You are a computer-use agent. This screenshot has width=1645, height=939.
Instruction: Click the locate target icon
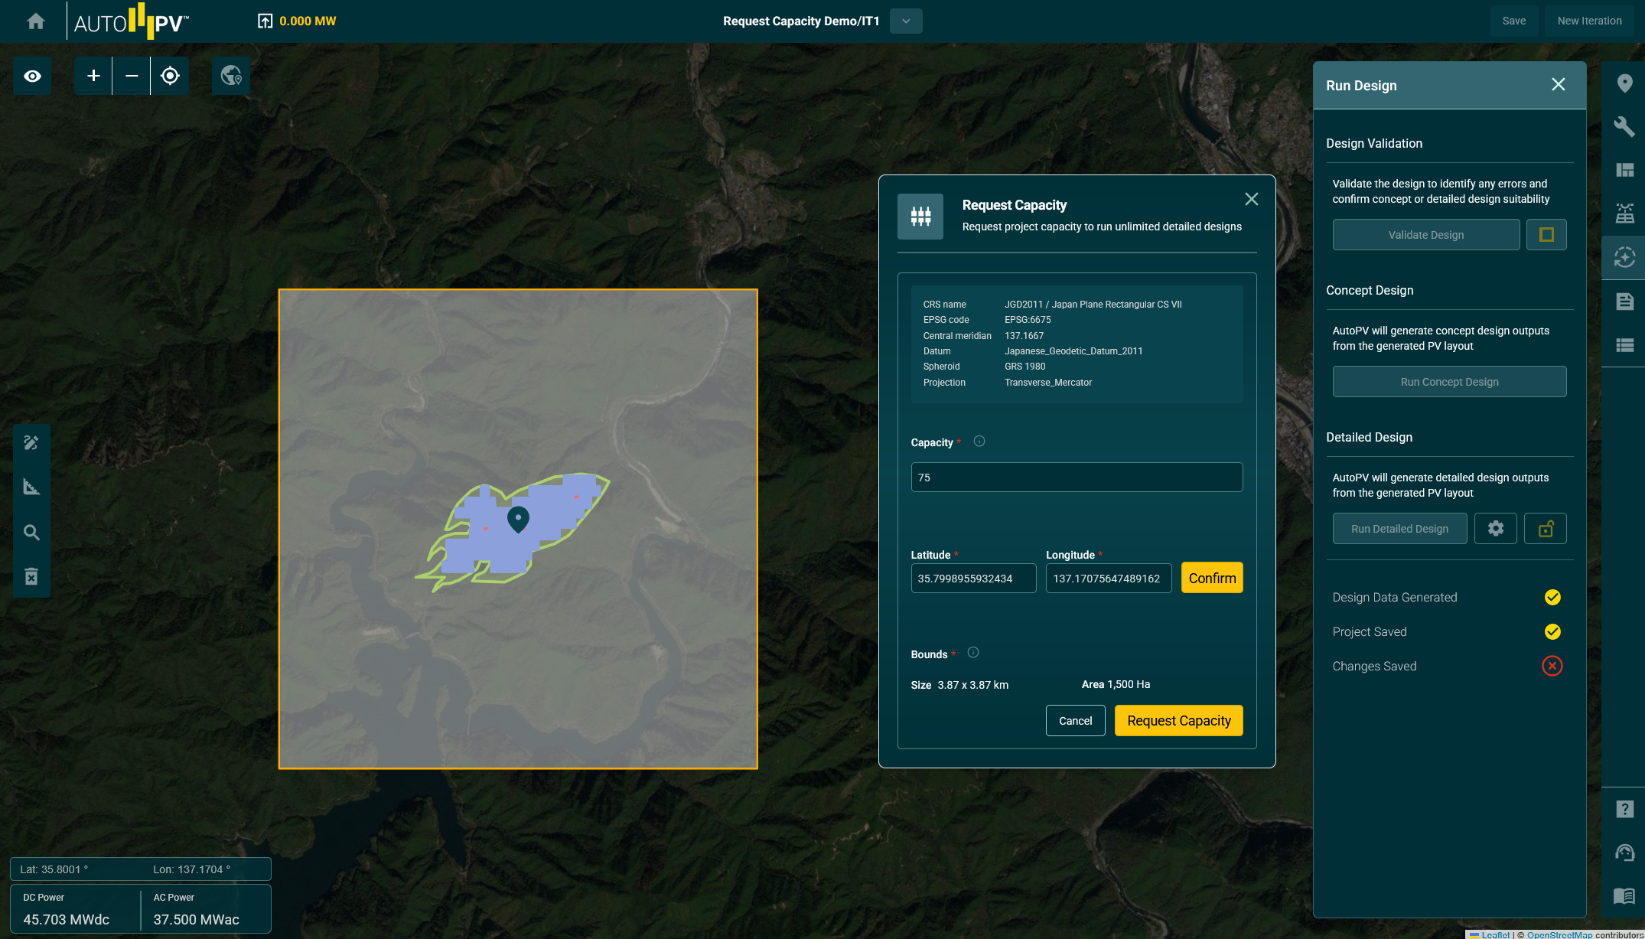click(x=170, y=76)
